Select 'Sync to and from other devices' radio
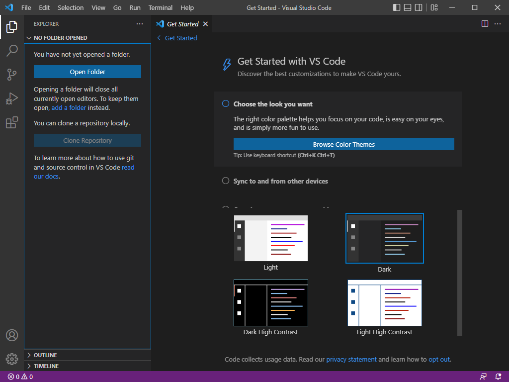509x382 pixels. pos(226,181)
